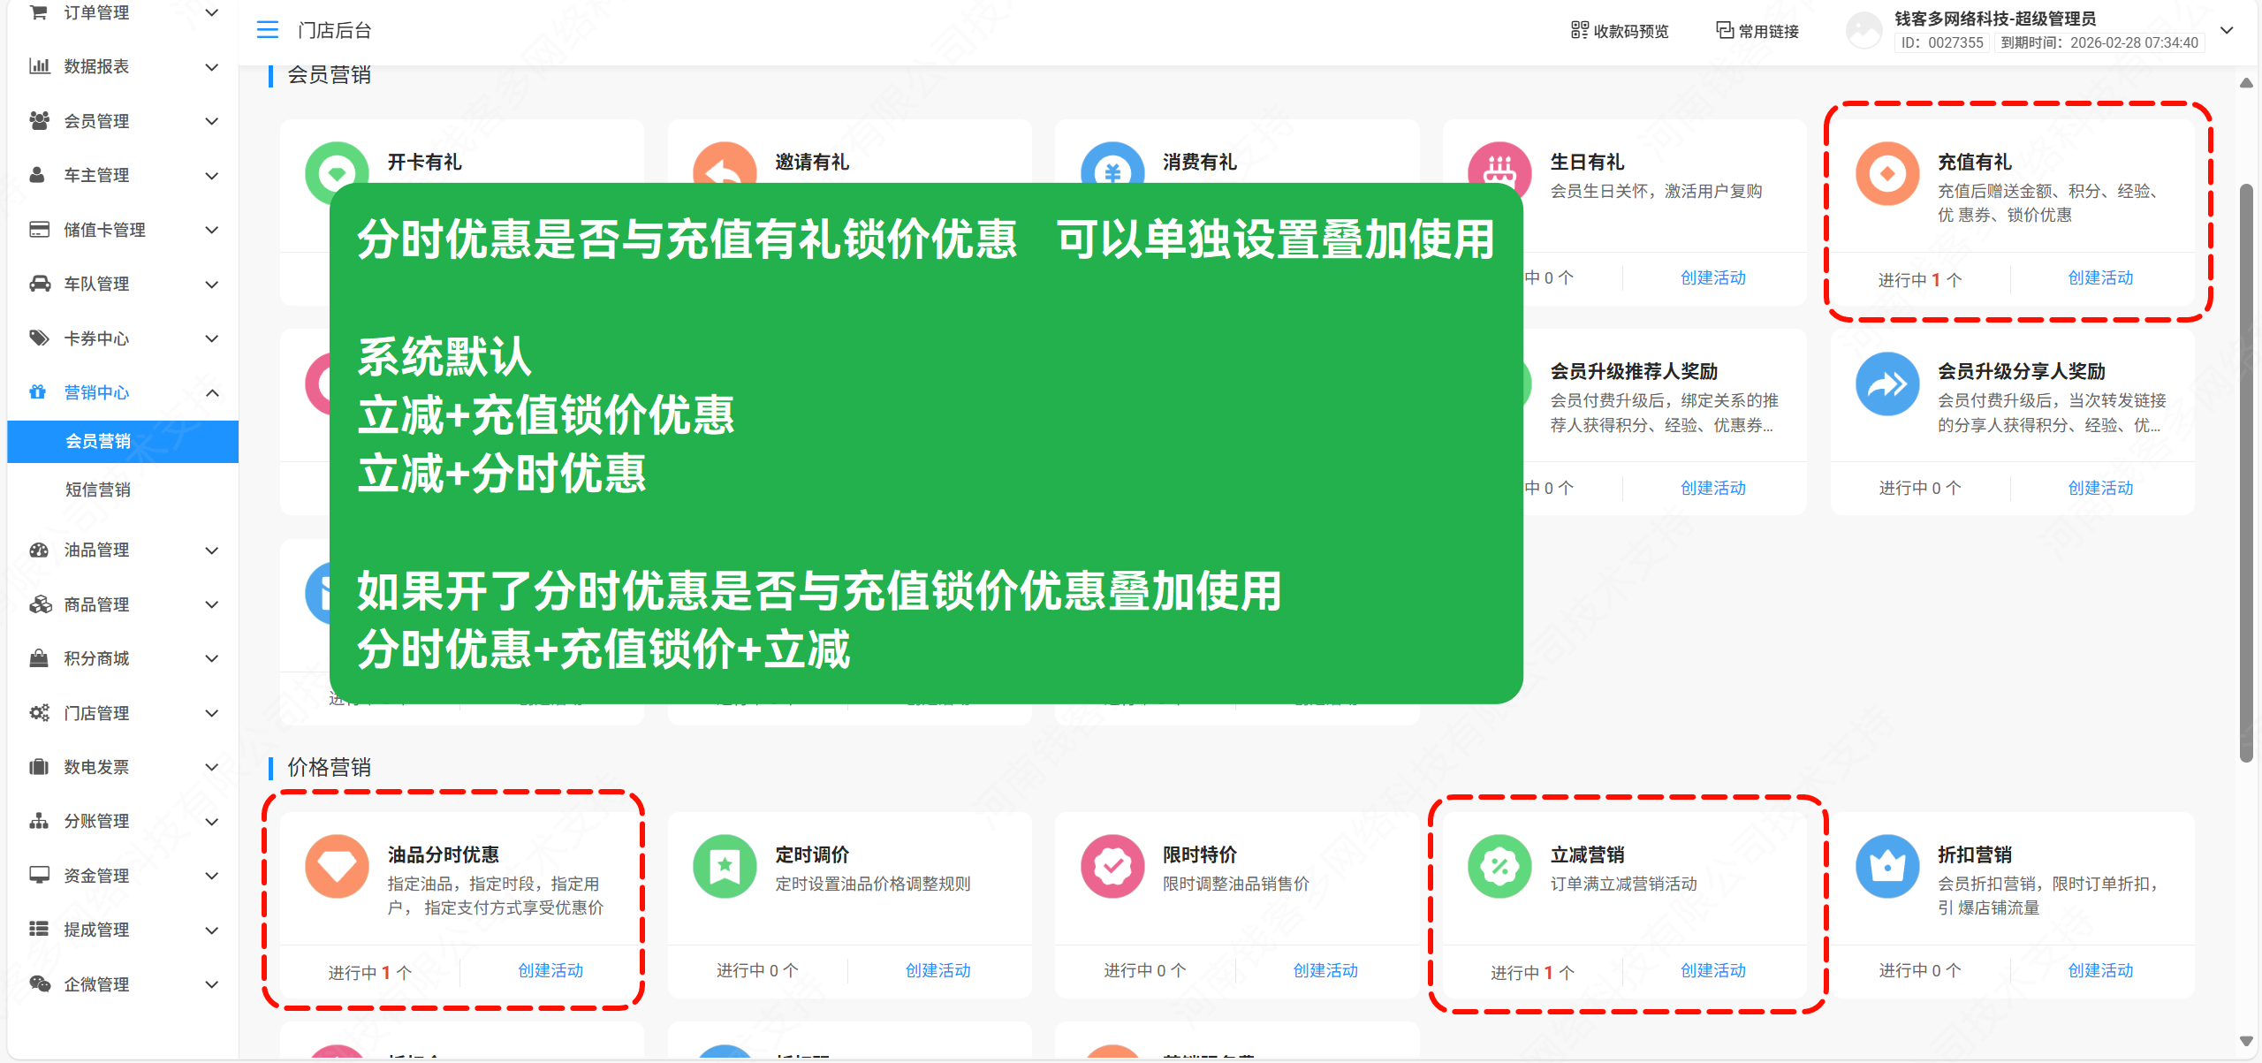Click 创建活动 link under 立减营销
2262x1063 pixels.
(1712, 970)
